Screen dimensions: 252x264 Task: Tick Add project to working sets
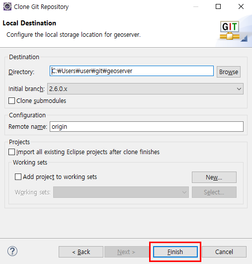[18, 177]
